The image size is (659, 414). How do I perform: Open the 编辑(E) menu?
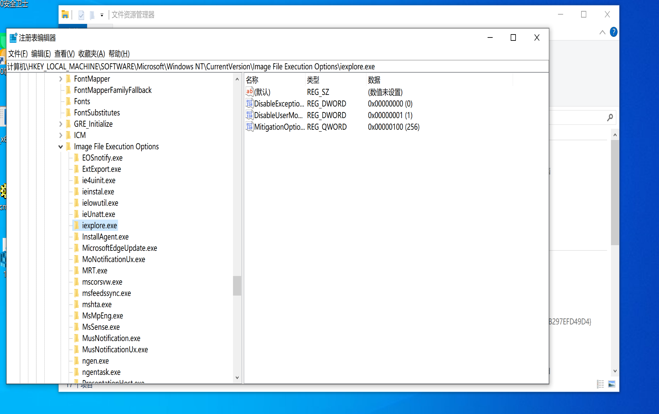41,54
